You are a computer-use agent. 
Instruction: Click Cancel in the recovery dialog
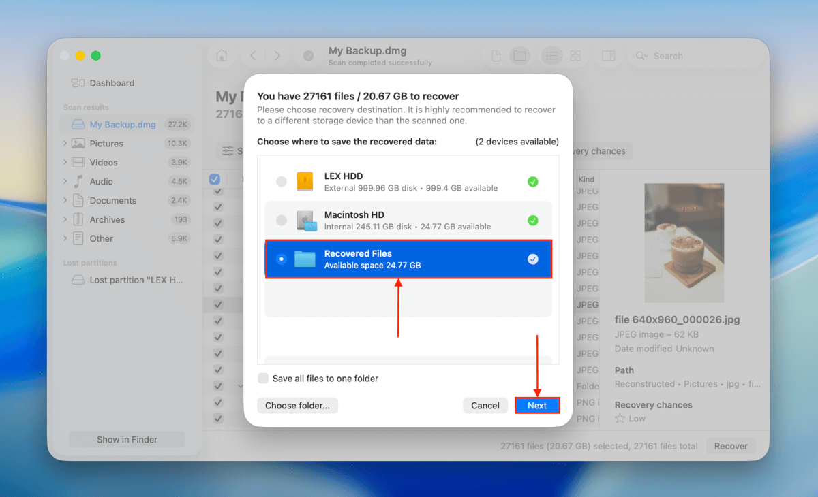click(485, 406)
